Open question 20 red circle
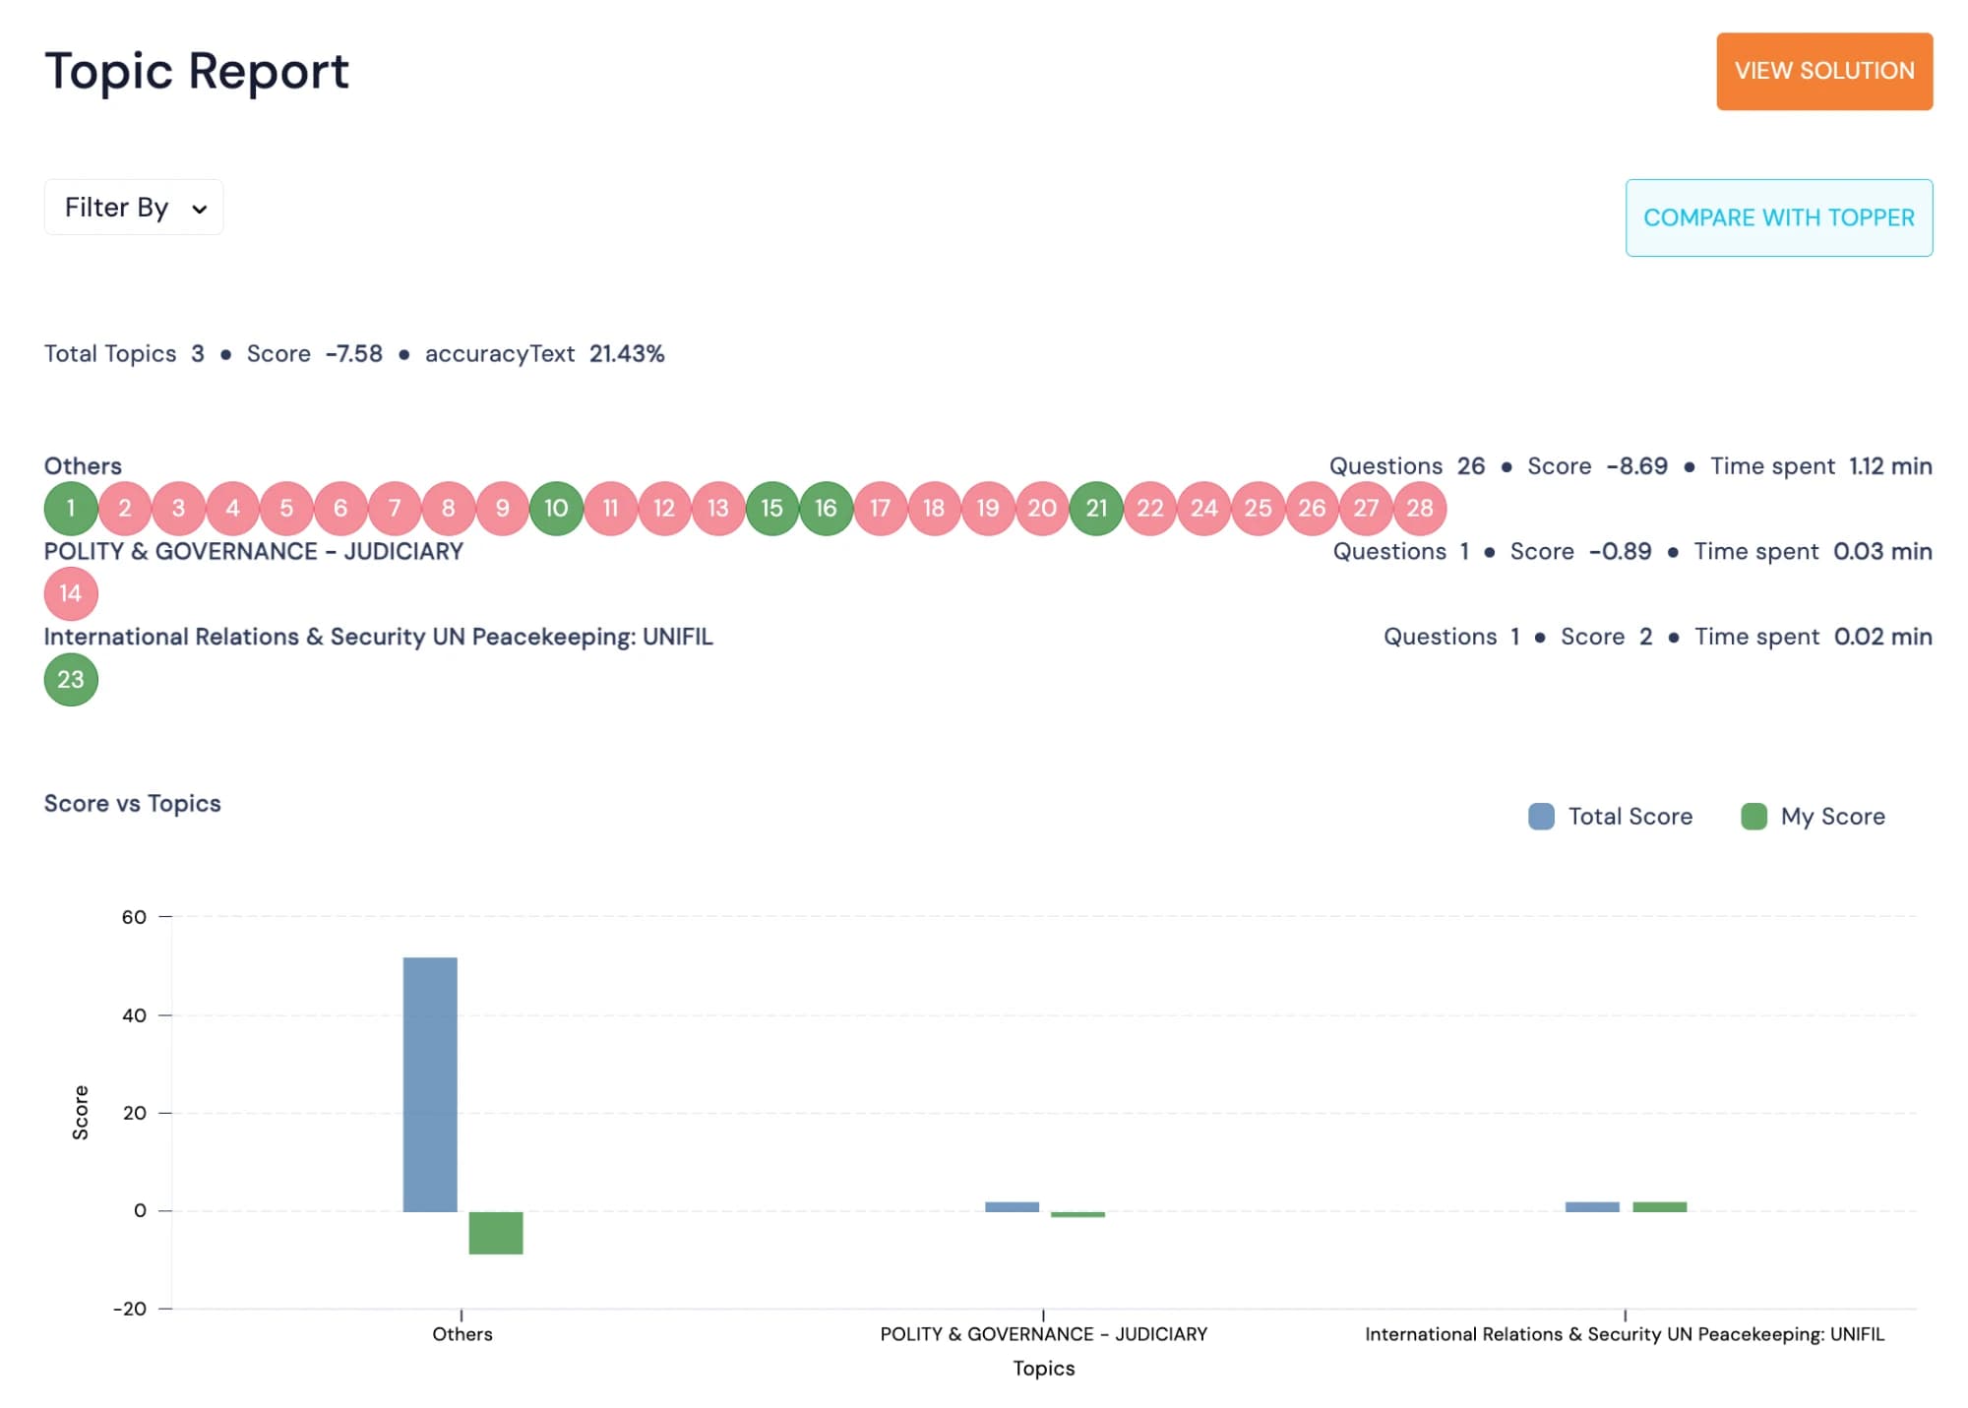 1042,508
